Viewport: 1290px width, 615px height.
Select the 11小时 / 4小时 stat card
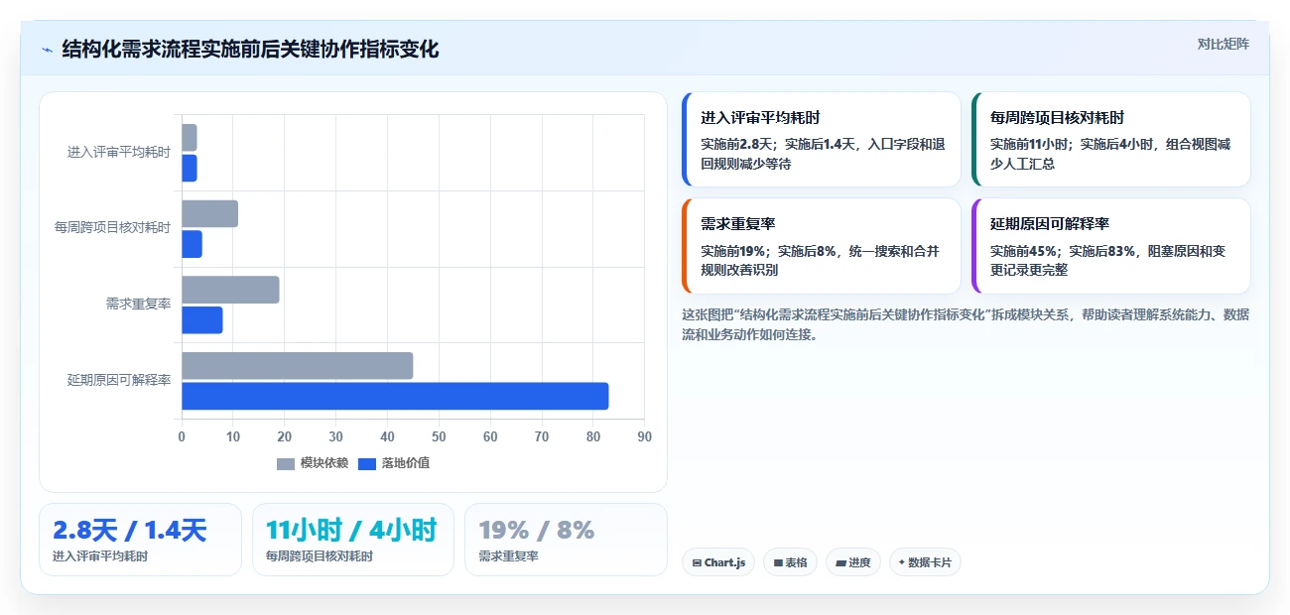point(353,540)
